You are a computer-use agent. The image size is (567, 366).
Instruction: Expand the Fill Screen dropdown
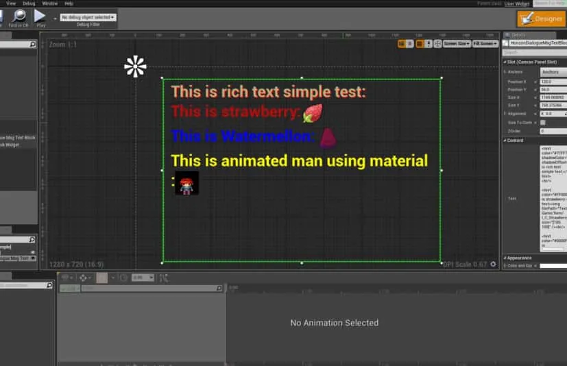click(x=485, y=44)
